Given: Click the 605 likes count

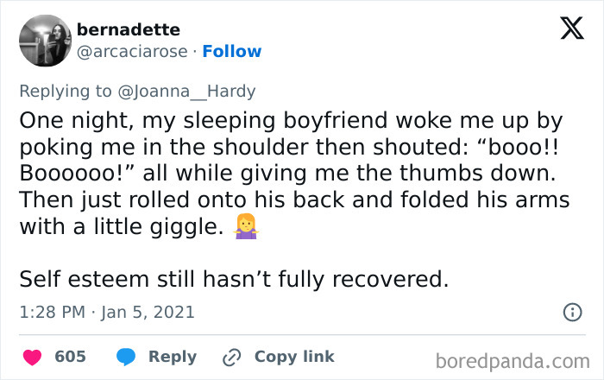Looking at the screenshot, I should tap(70, 357).
